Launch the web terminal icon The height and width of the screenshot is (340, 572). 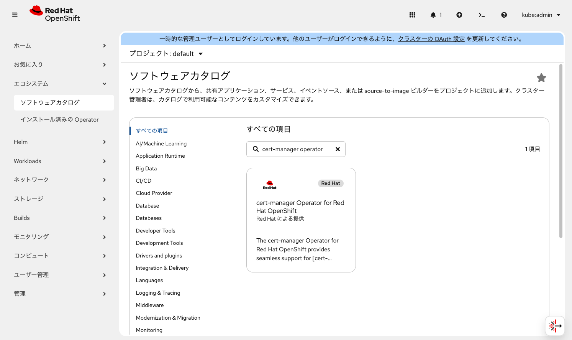coord(482,15)
